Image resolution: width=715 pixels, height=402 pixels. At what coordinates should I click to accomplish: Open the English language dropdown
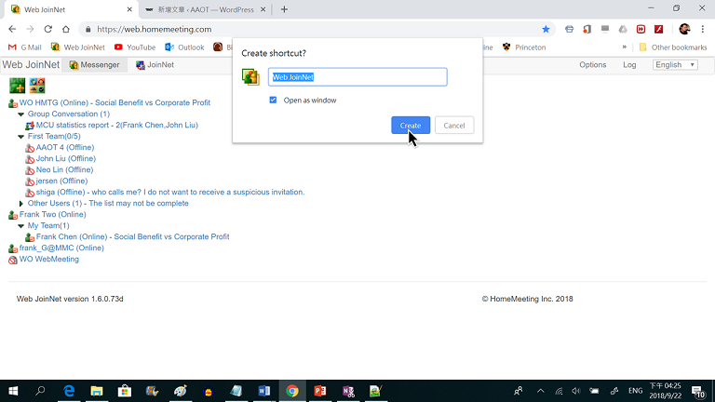[x=674, y=65]
